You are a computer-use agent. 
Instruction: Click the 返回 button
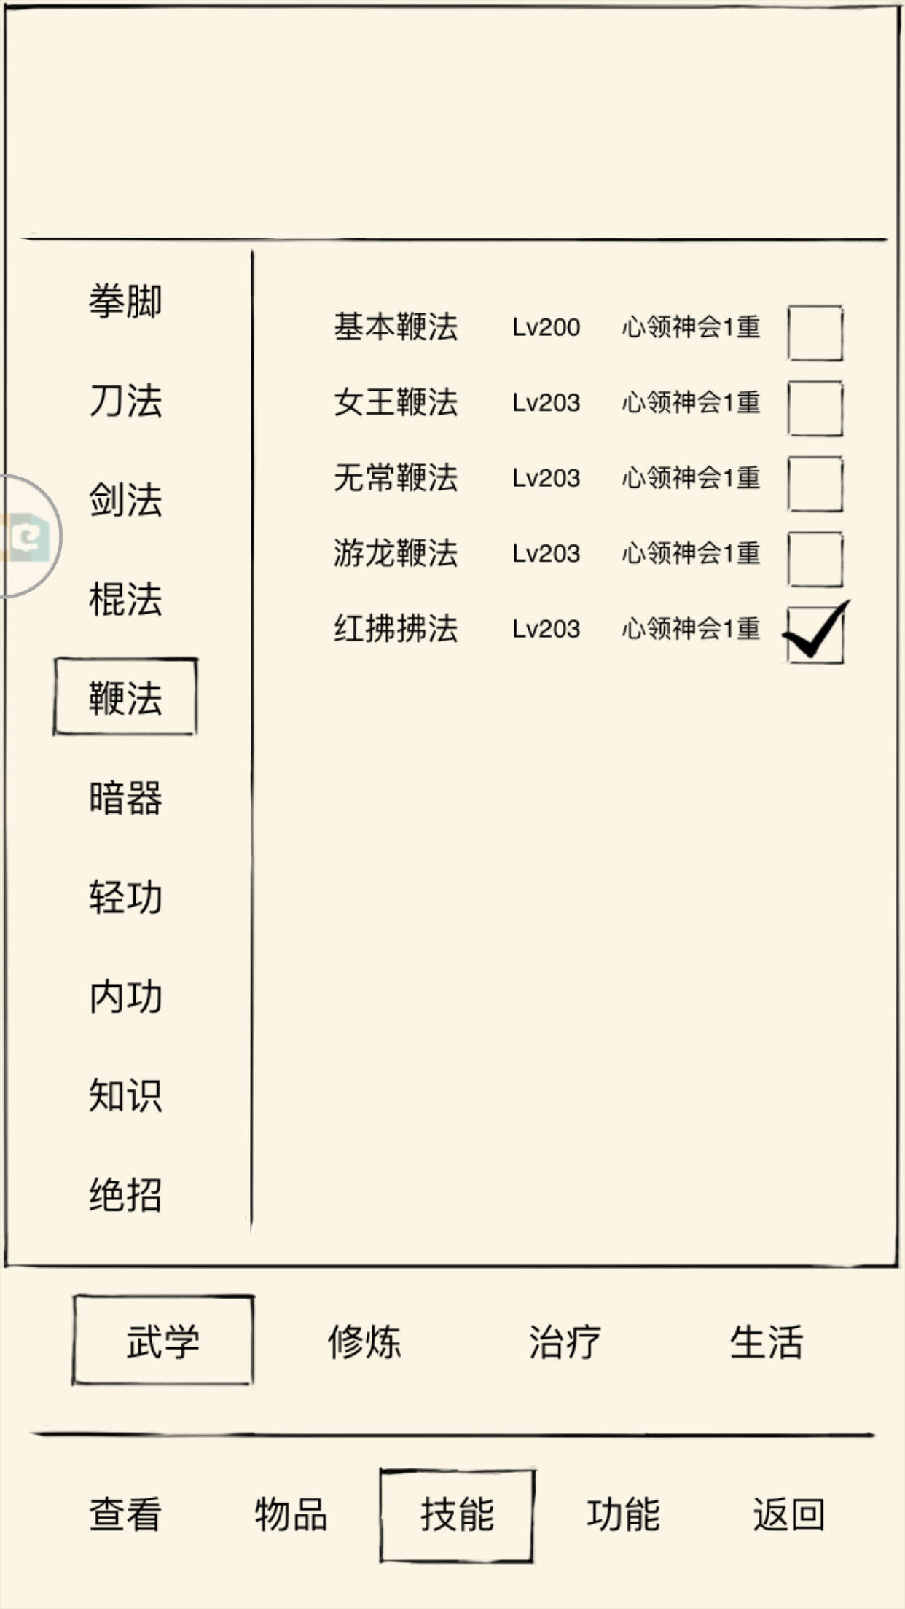click(789, 1514)
